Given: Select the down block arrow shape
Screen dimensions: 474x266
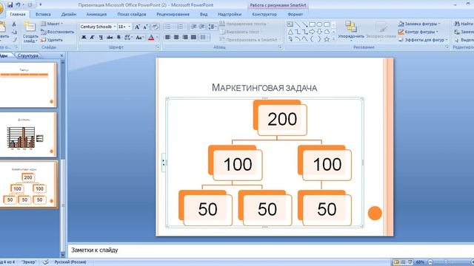Looking at the screenshot, I should 319,32.
